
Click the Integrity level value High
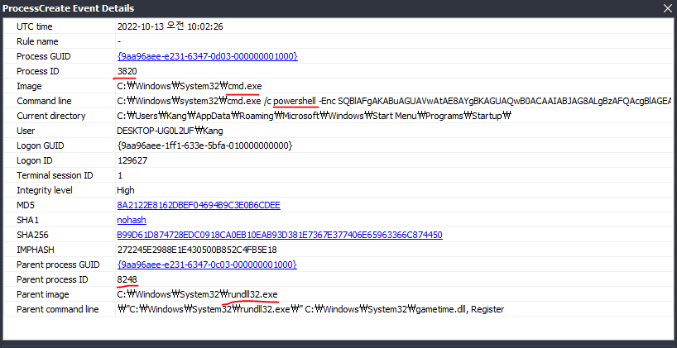pos(126,190)
